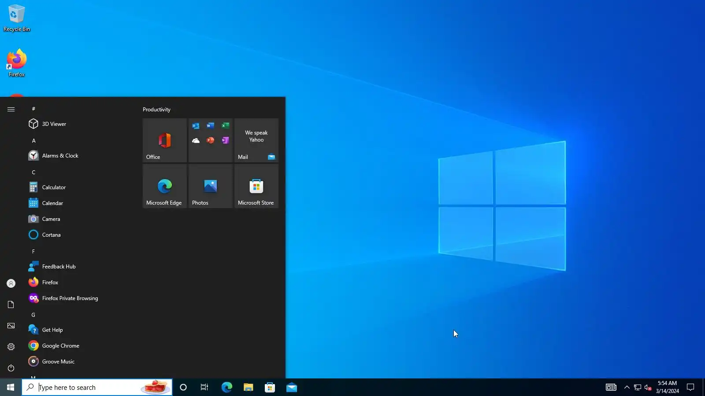Screen dimensions: 705x396
Task: Open the clock showing 5:54 AM
Action: pos(667,387)
